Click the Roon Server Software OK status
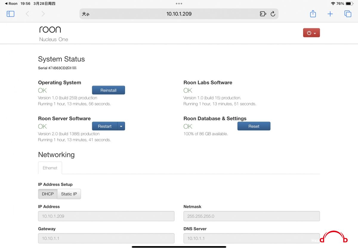The image size is (358, 250). click(42, 126)
